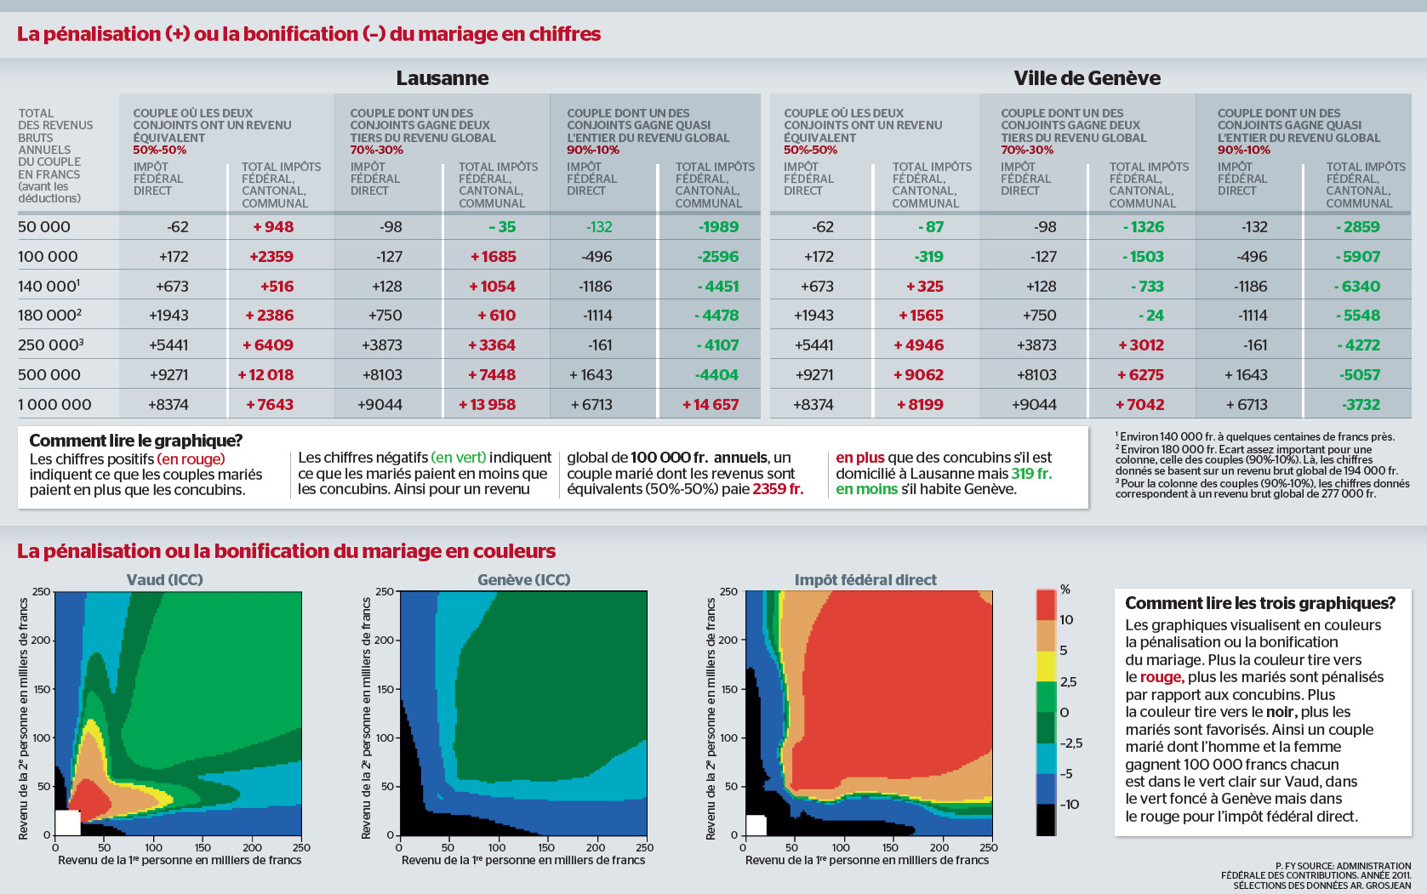This screenshot has width=1427, height=894.
Task: Click the white square in federal chart
Action: pos(756,825)
